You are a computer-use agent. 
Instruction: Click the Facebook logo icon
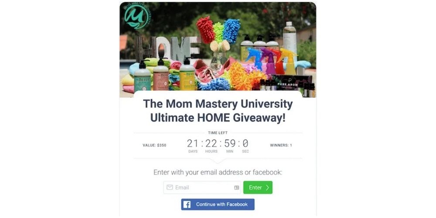[187, 204]
